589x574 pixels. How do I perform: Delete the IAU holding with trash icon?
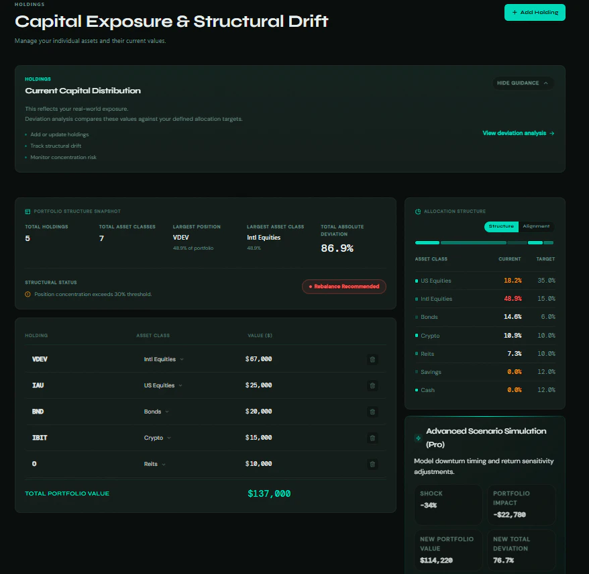[372, 385]
